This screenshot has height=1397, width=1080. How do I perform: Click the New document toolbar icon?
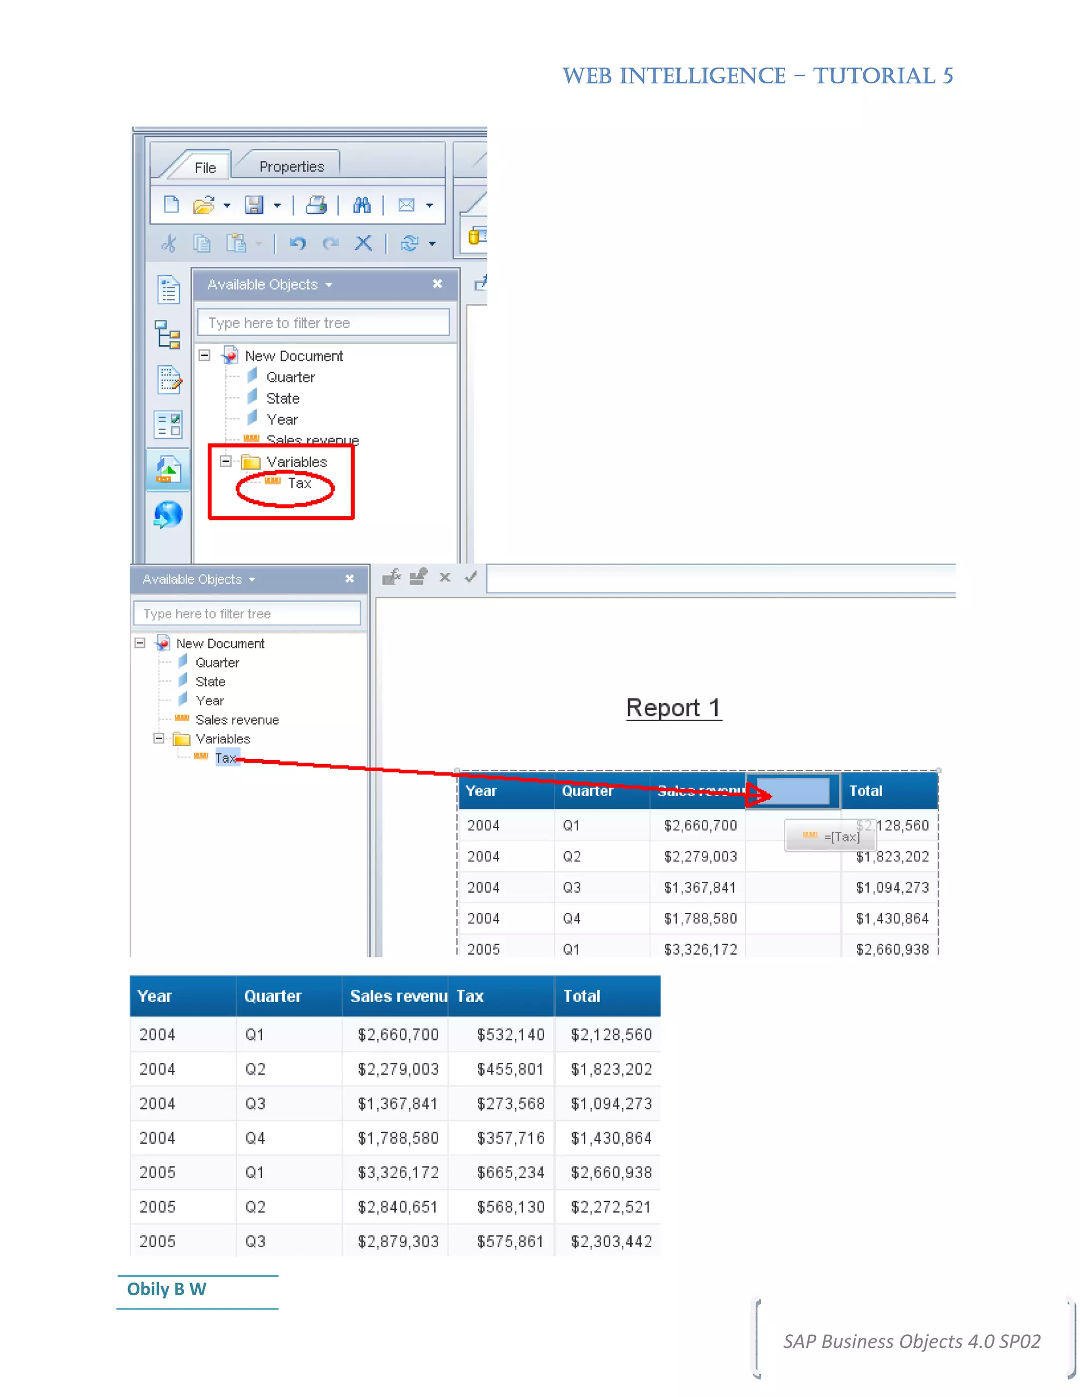tap(171, 205)
